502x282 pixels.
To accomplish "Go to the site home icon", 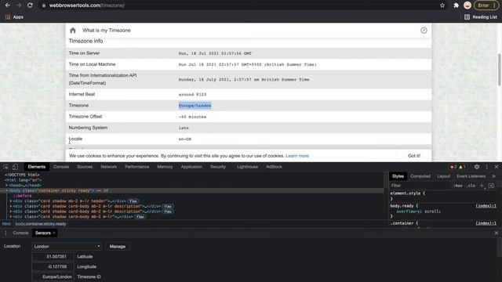I will (73, 31).
